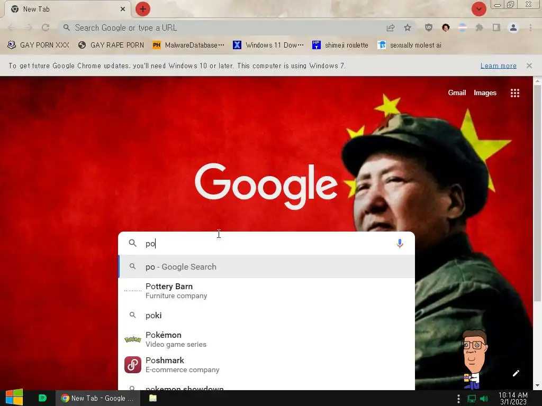Image resolution: width=542 pixels, height=406 pixels.
Task: Open the red tab search dropdown
Action: pyautogui.click(x=478, y=9)
